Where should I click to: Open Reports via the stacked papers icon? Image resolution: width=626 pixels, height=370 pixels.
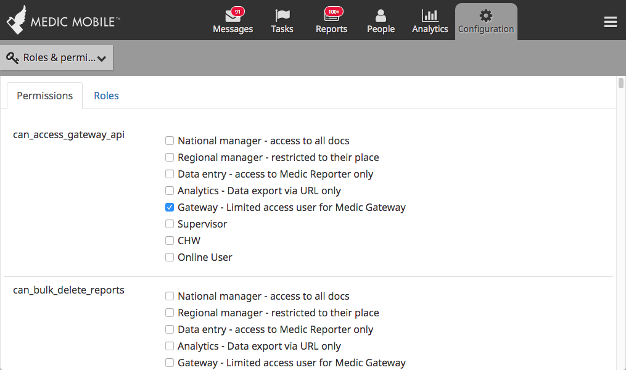tap(331, 16)
